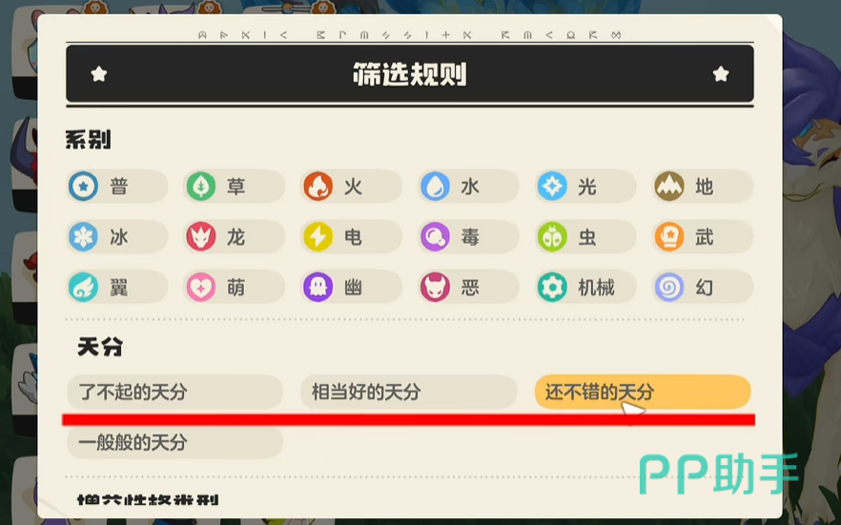Select the 冰 ice type icon
Screen dimensions: 841x525
coord(83,237)
